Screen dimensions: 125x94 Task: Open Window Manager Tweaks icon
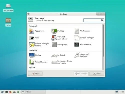point(32,45)
